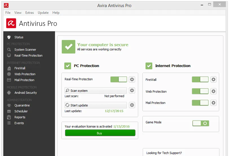Open Real-Time Protection settings gear

pos(132,79)
